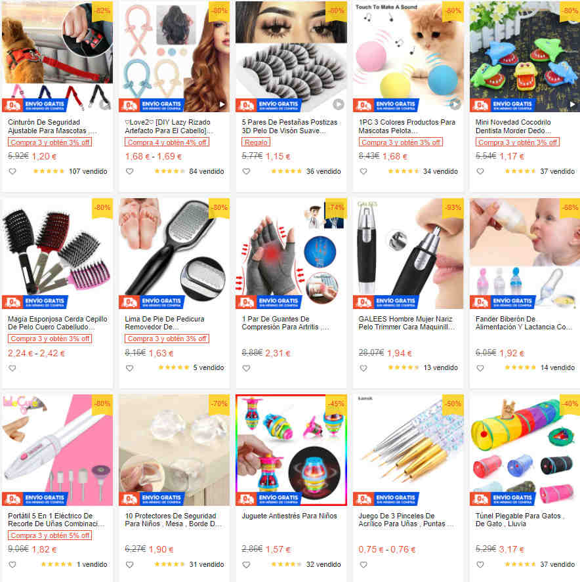Click heart on Túnel Plegable Para Gatos
Viewport: 580px width, 582px height.
click(x=480, y=564)
